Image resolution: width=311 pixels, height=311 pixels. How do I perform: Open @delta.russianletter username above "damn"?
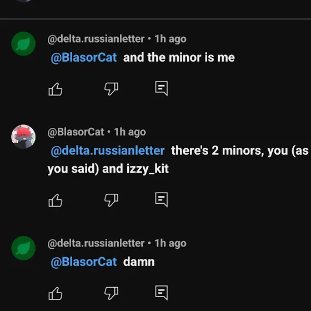click(96, 243)
